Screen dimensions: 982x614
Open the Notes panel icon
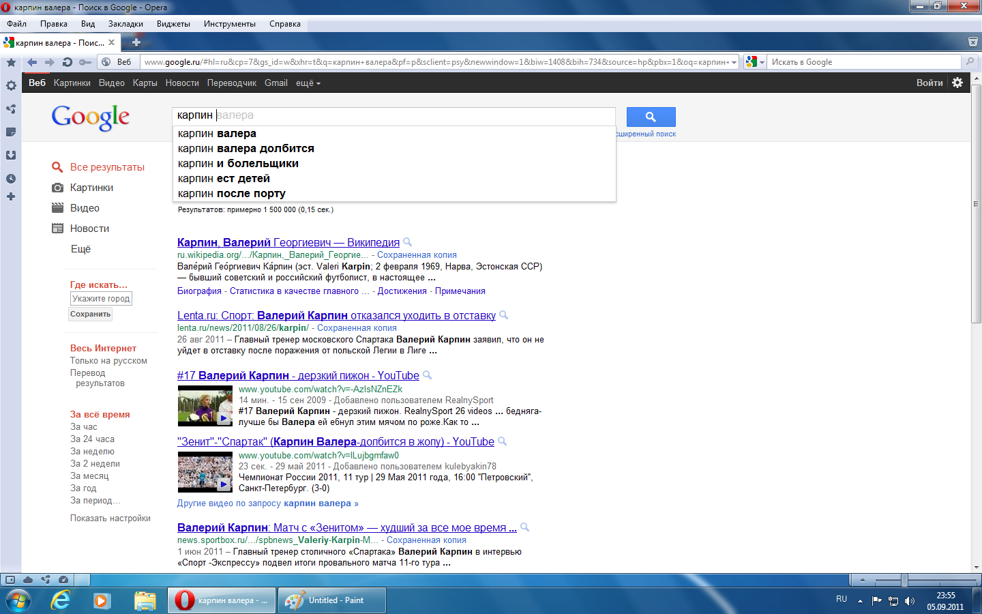(11, 132)
